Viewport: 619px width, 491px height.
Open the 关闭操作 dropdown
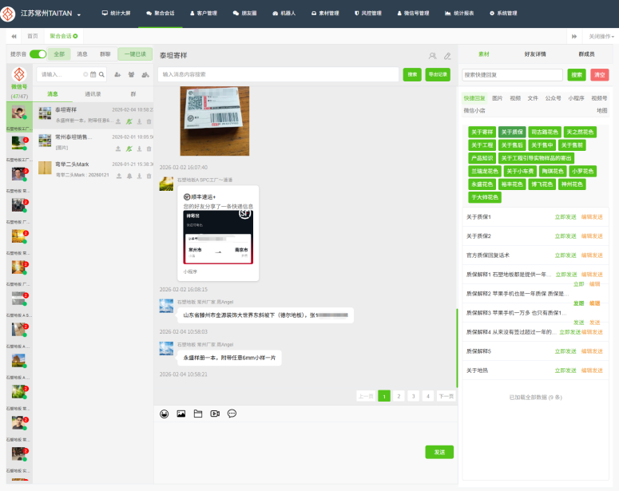tap(601, 36)
